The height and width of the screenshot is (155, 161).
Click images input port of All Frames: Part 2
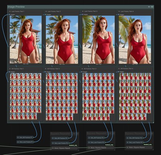(45, 72)
